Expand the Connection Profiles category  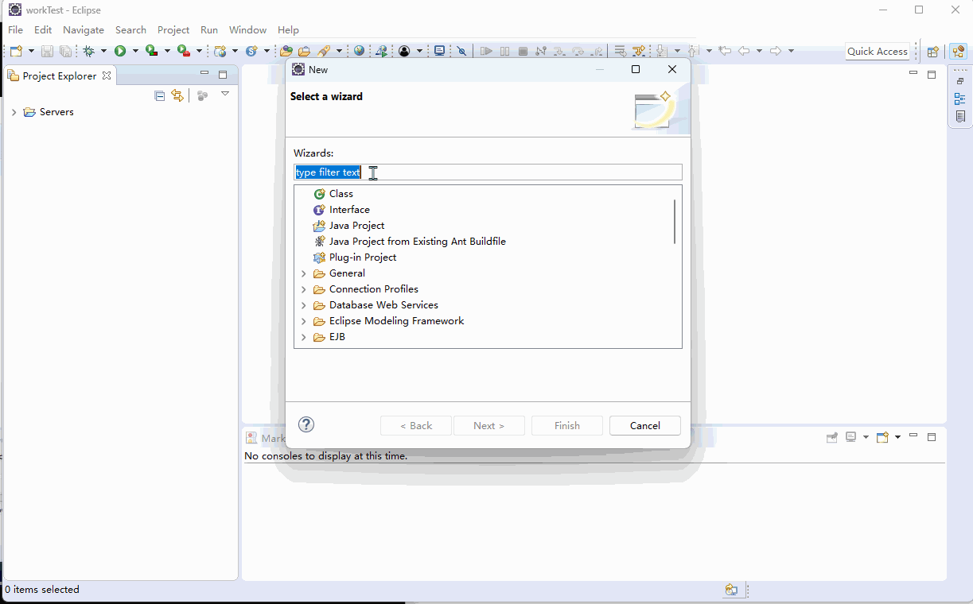click(303, 289)
